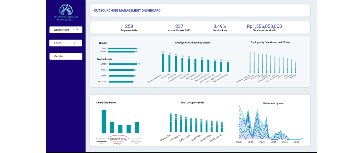
Task: Click the Marketing department bar
Action: coord(295,67)
